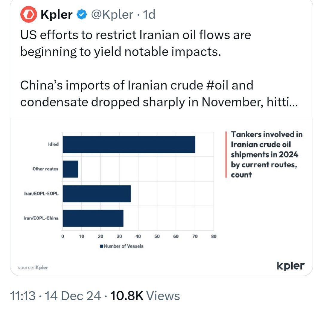The height and width of the screenshot is (311, 323).
Task: Select the Other routes bar
Action: click(70, 169)
